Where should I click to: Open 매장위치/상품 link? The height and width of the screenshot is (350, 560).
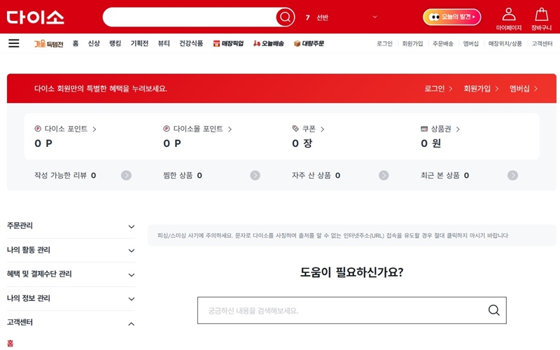[505, 43]
